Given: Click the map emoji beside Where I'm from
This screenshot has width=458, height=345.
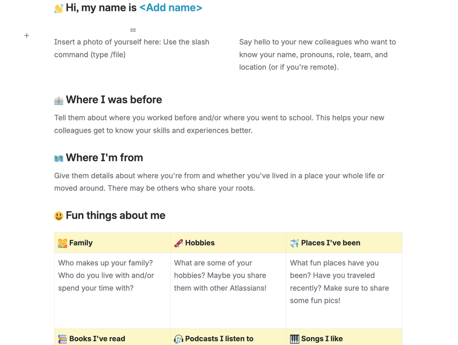Looking at the screenshot, I should (59, 159).
